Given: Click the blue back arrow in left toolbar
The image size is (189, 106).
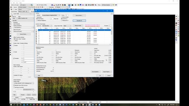Looking at the screenshot, I should 11,39.
